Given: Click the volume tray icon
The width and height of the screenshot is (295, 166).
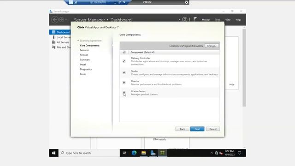Looking at the screenshot, I should (x=221, y=153).
